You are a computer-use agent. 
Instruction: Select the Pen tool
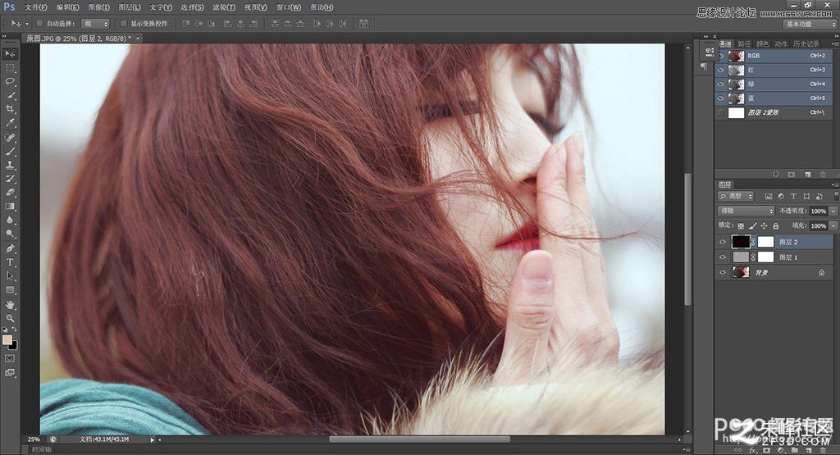click(x=10, y=248)
